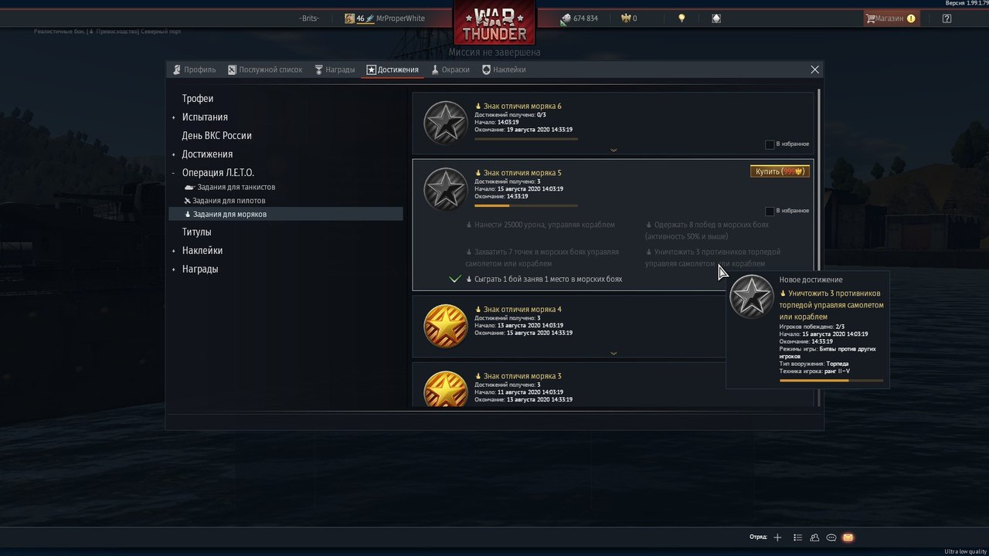Open the Магазин shop button

[891, 19]
